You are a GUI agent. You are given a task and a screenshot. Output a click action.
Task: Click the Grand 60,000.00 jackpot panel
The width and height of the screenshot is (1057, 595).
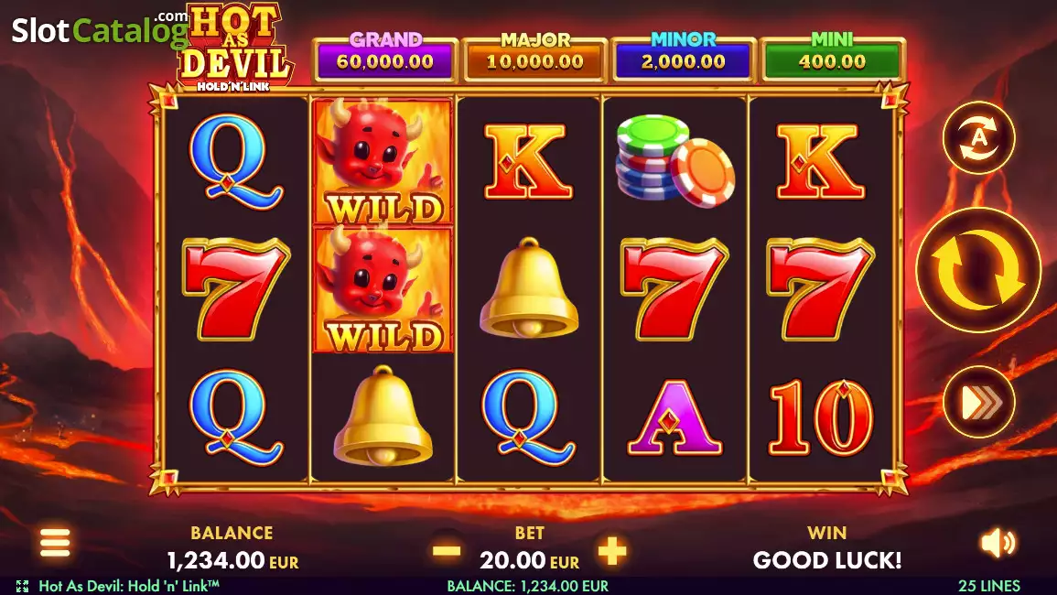(x=385, y=59)
